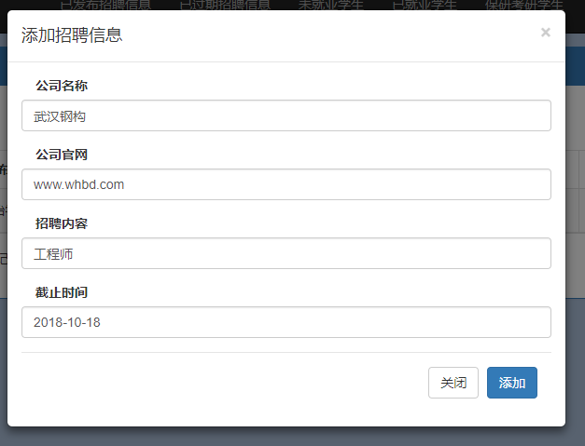585x446 pixels.
Task: Open the 已过期招聘信息 tab
Action: (225, 4)
